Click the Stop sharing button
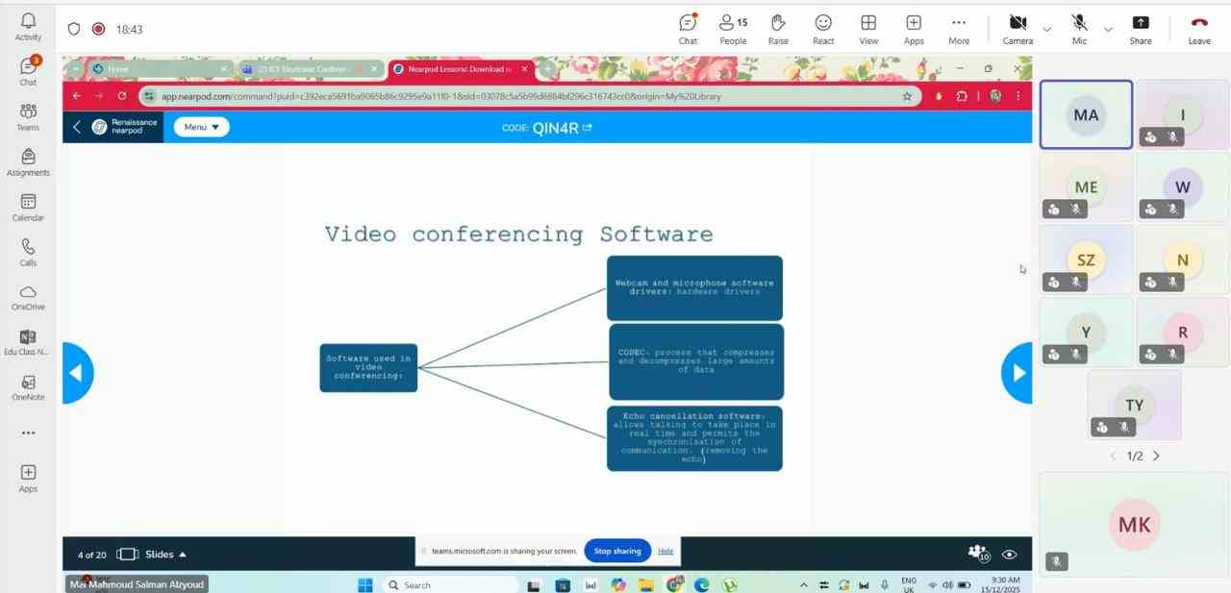The width and height of the screenshot is (1231, 593). point(616,551)
